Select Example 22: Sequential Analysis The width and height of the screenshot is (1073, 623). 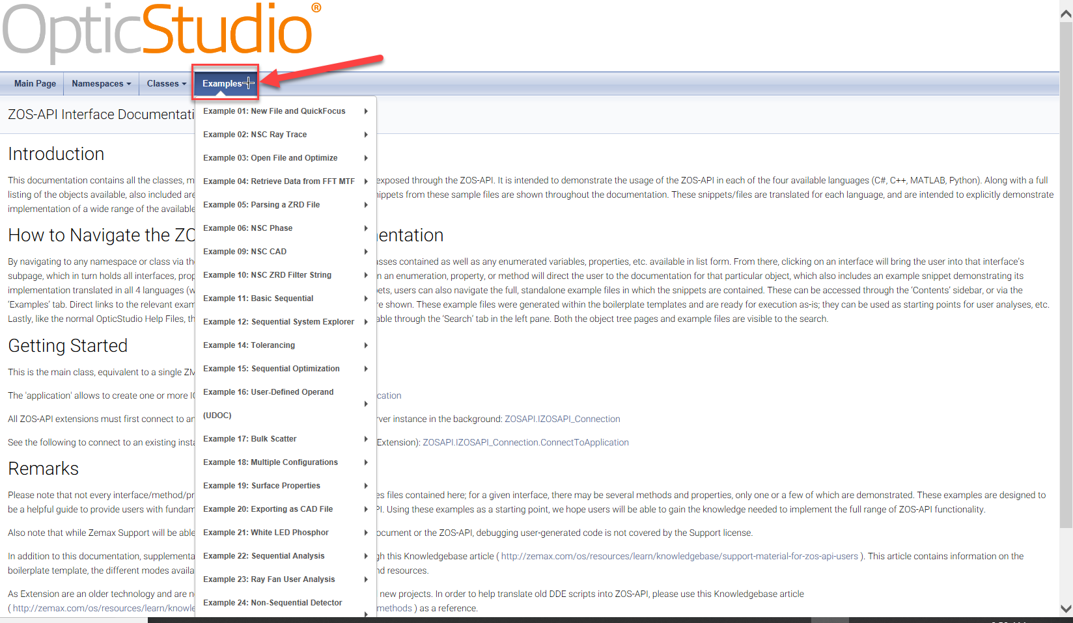click(x=286, y=556)
